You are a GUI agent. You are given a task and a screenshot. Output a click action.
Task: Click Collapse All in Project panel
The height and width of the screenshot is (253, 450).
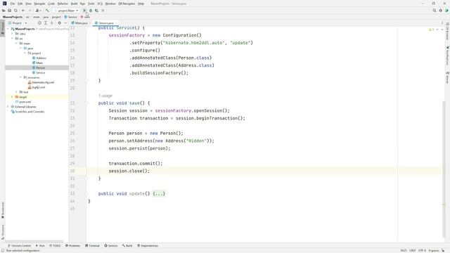51,23
